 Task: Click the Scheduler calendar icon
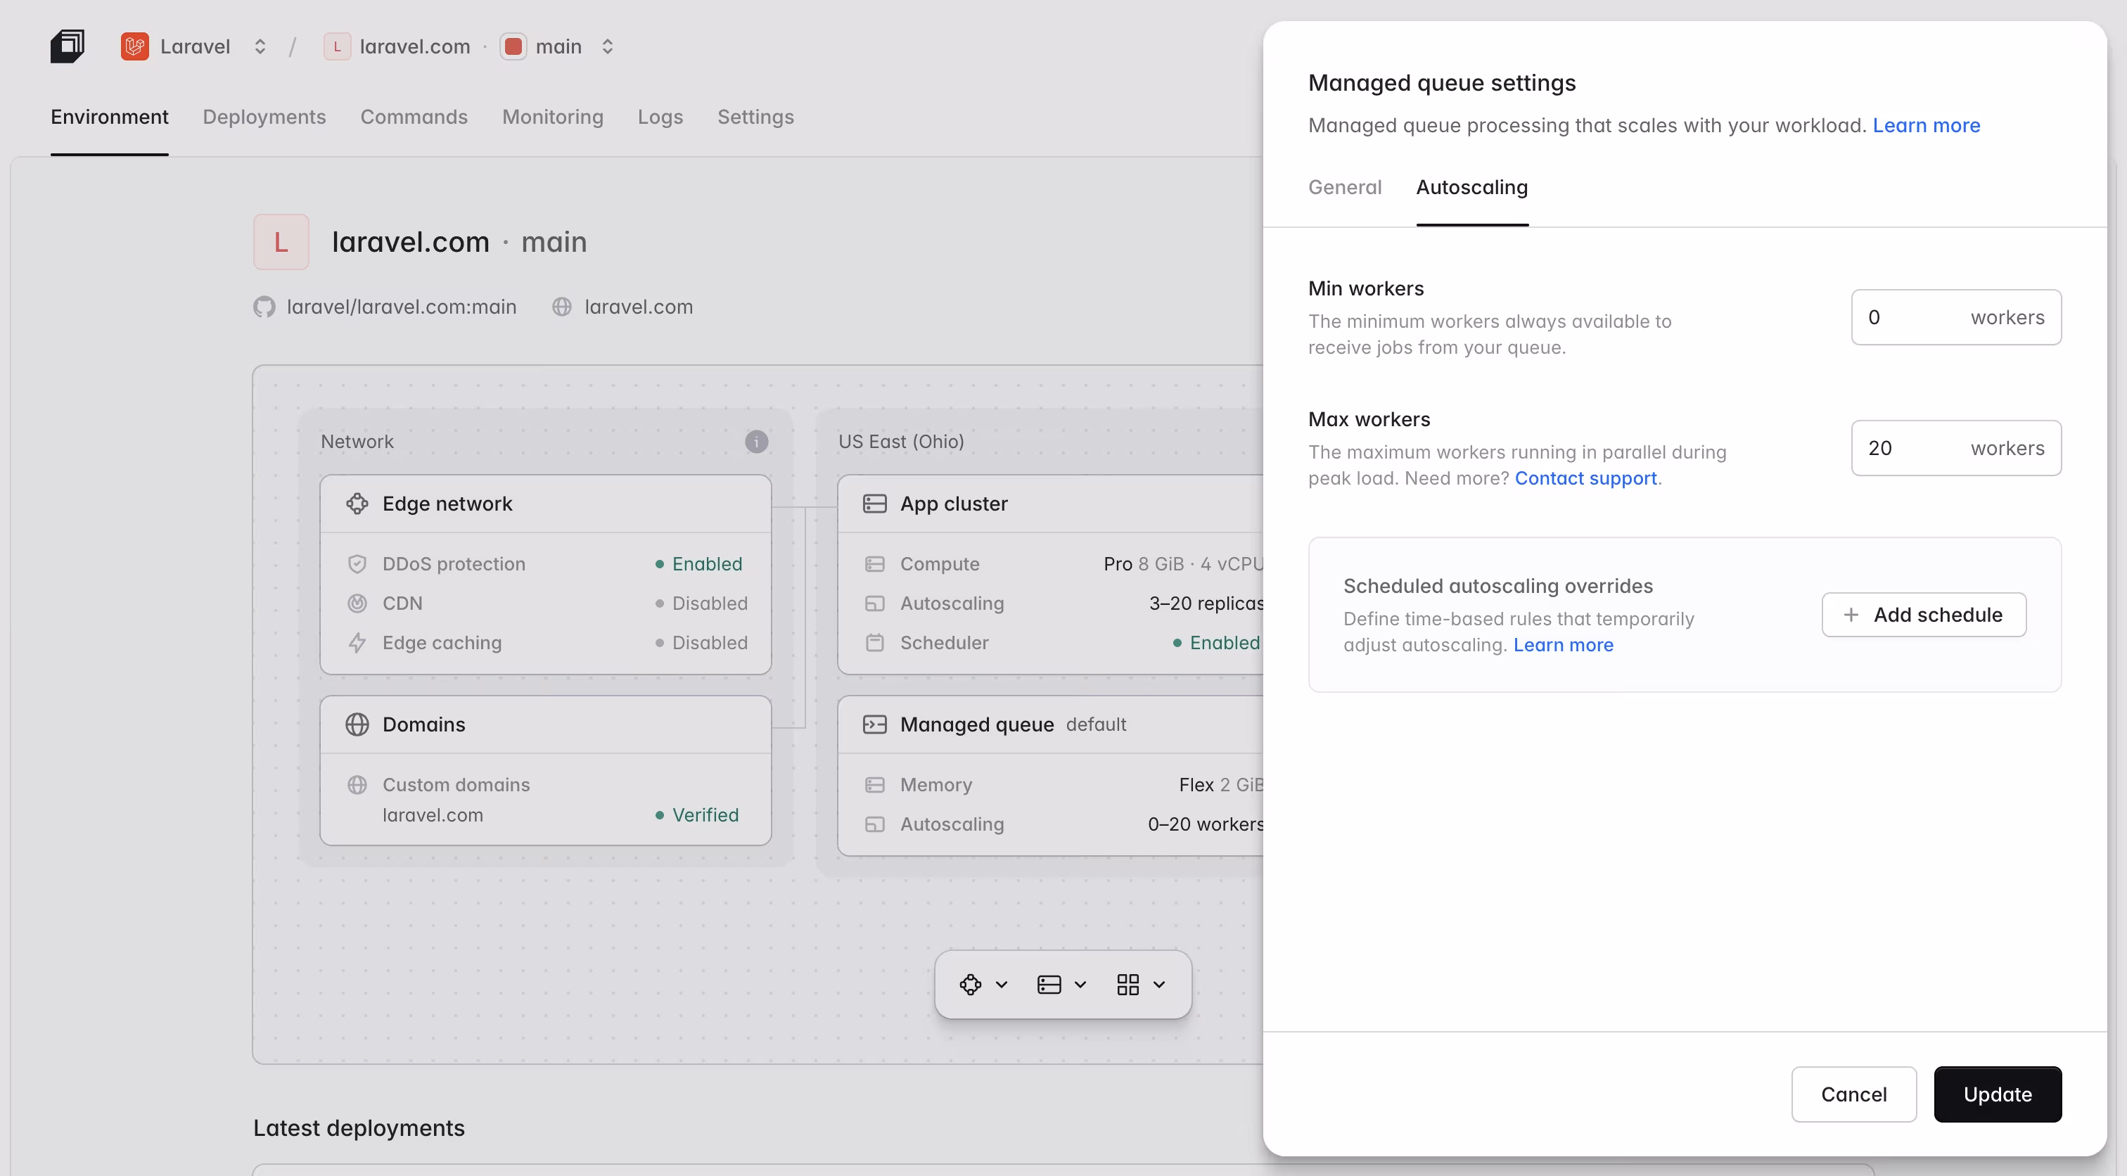point(874,644)
